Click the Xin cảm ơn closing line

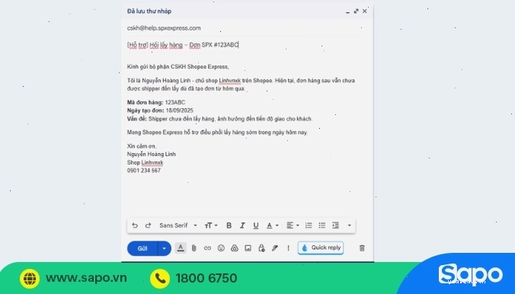(x=142, y=146)
